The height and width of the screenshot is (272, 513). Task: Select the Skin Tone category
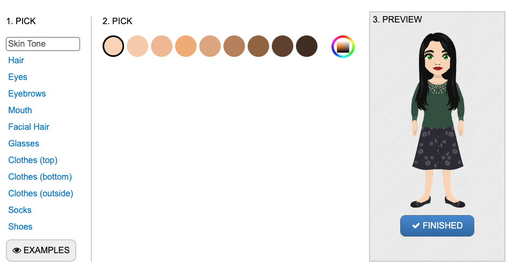click(x=43, y=44)
